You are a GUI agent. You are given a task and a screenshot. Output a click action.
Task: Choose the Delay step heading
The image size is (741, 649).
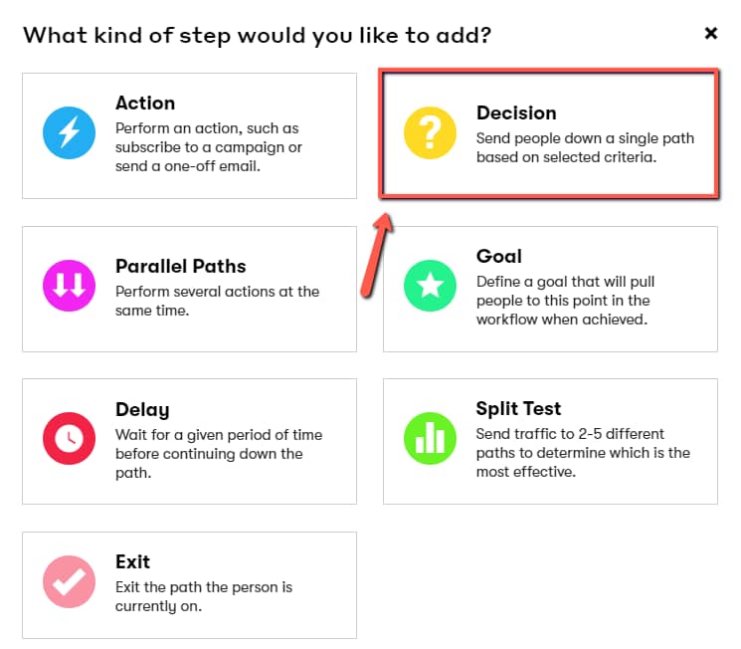point(142,410)
